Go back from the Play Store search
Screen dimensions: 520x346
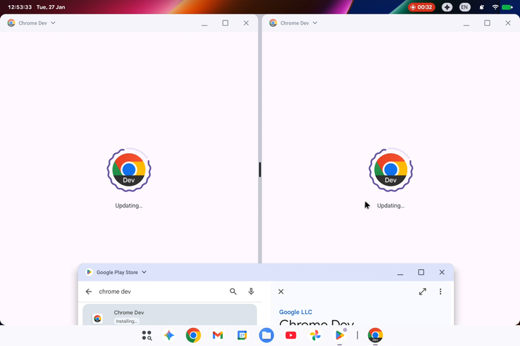[x=89, y=292]
